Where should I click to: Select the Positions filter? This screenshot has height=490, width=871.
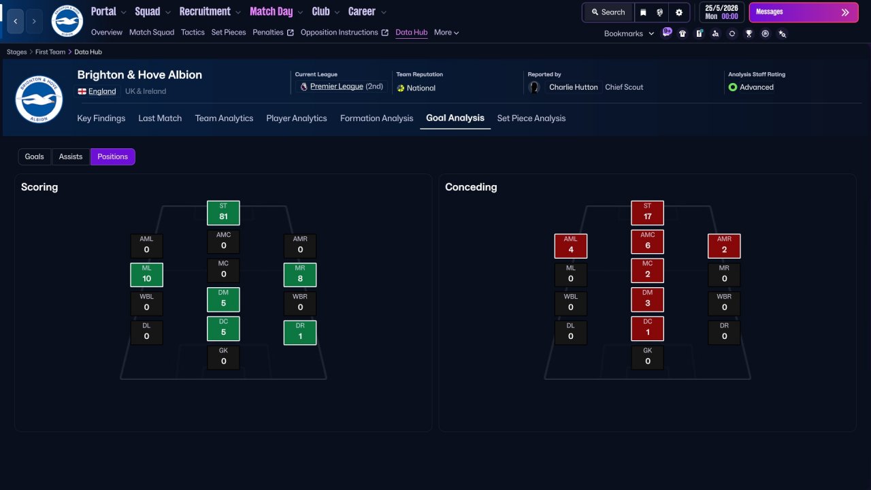click(113, 157)
